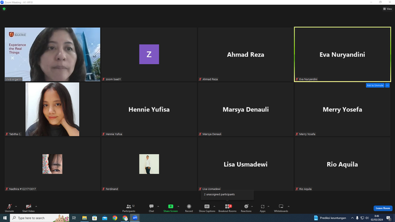
Task: Turn on Show Captions
Action: coord(207,208)
